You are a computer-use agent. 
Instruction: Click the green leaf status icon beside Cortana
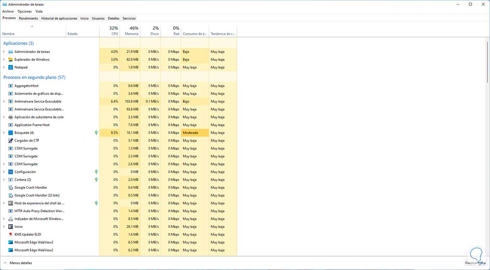96,180
